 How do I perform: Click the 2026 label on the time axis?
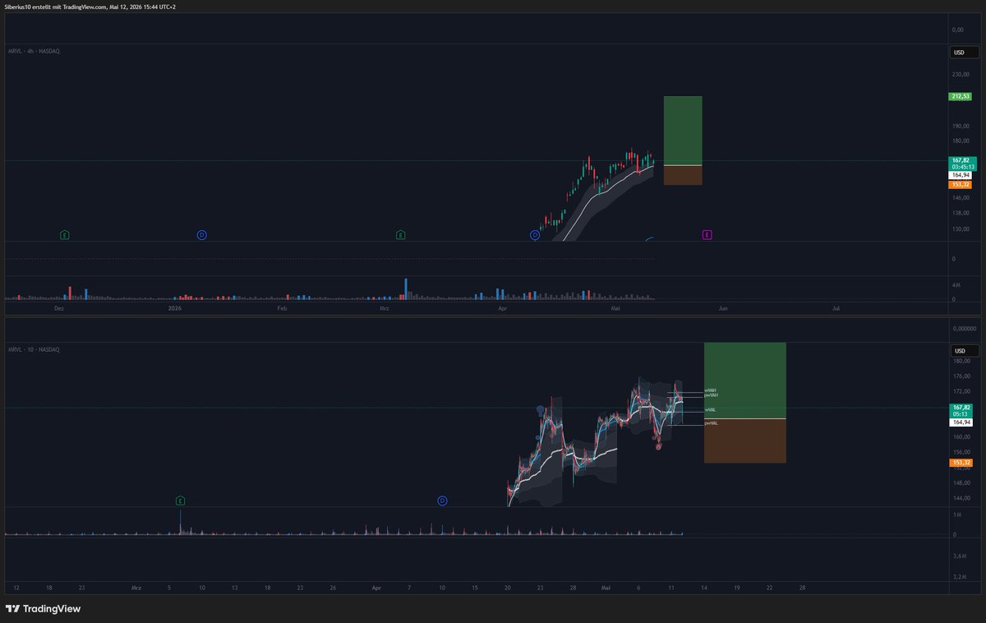coord(174,308)
